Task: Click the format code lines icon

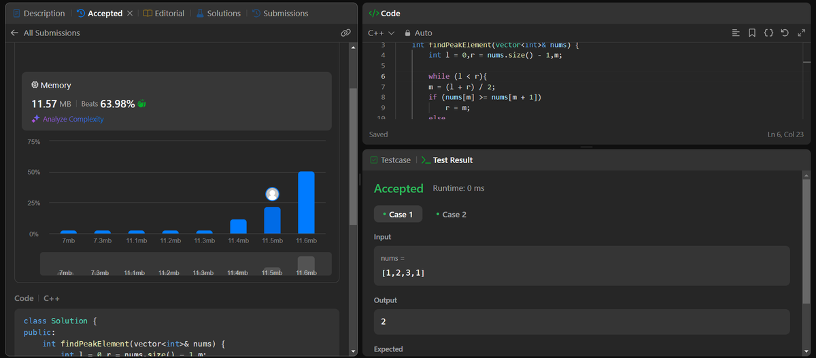Action: coord(736,33)
